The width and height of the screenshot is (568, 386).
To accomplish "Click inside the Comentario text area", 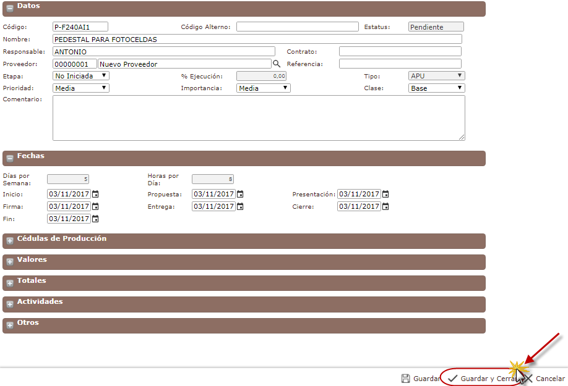I will coord(258,117).
